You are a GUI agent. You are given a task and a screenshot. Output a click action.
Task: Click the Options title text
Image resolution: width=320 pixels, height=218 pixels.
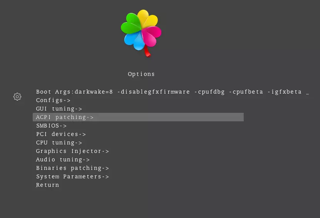[141, 74]
